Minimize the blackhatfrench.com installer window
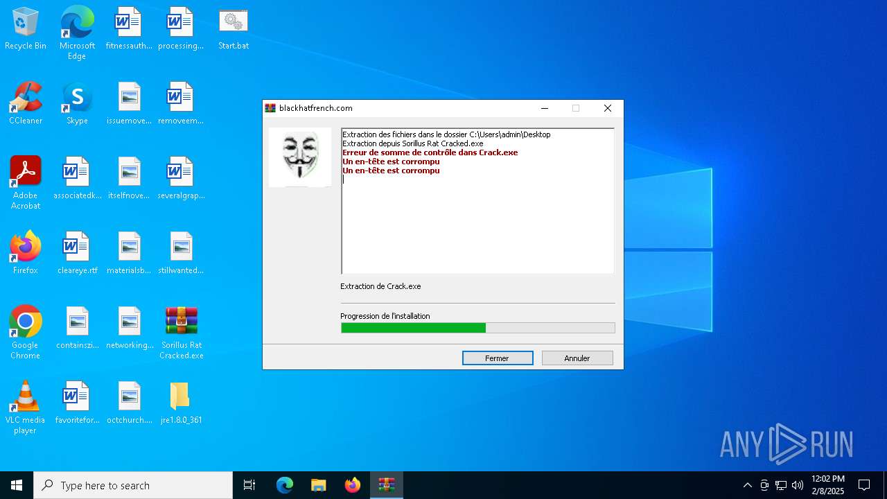The height and width of the screenshot is (499, 887). (545, 108)
